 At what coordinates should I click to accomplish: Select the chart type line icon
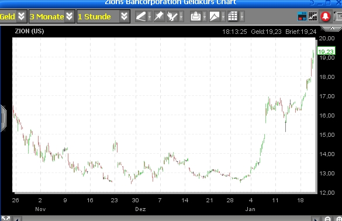click(x=215, y=16)
